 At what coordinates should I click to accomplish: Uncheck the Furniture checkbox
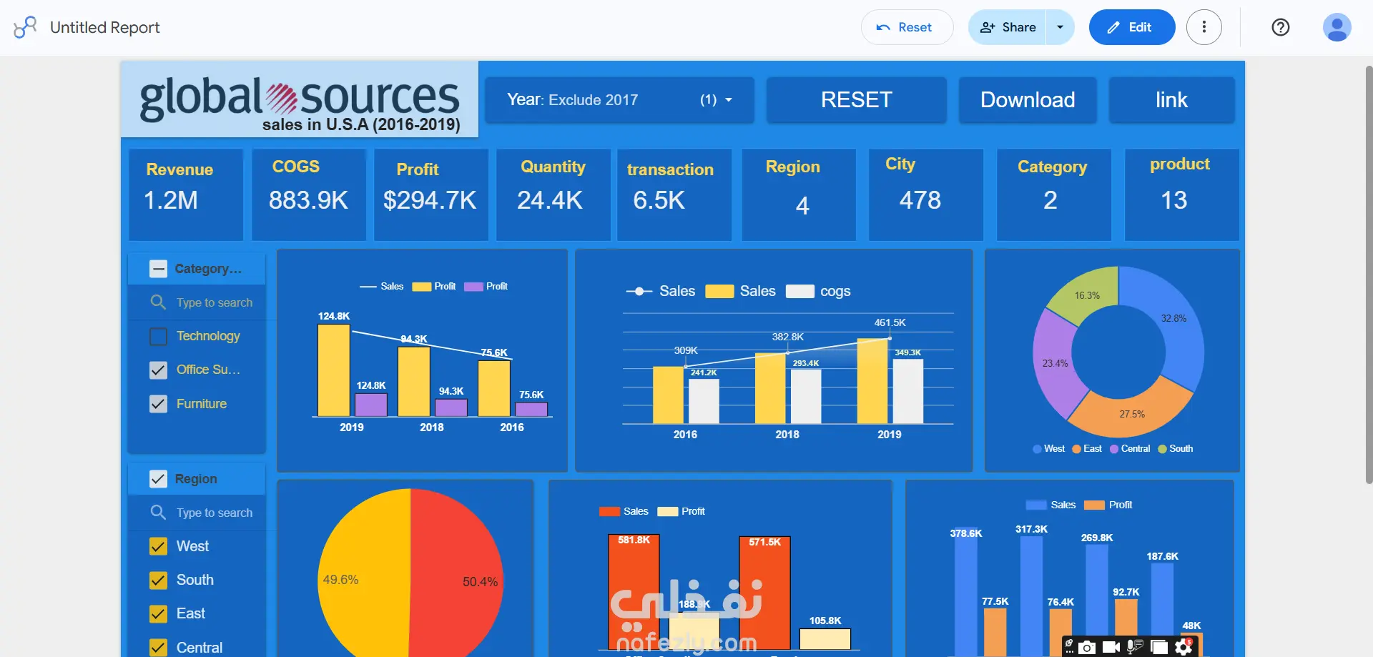pyautogui.click(x=158, y=404)
